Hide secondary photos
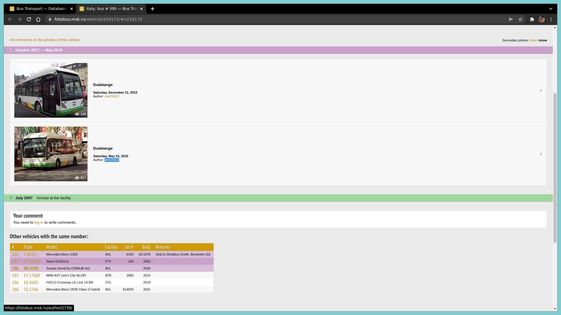The image size is (561, 315). point(533,40)
